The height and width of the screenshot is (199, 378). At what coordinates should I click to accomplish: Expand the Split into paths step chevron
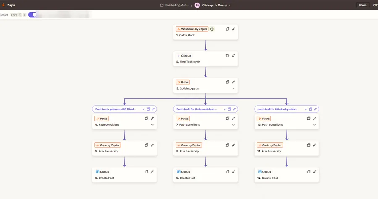click(234, 89)
